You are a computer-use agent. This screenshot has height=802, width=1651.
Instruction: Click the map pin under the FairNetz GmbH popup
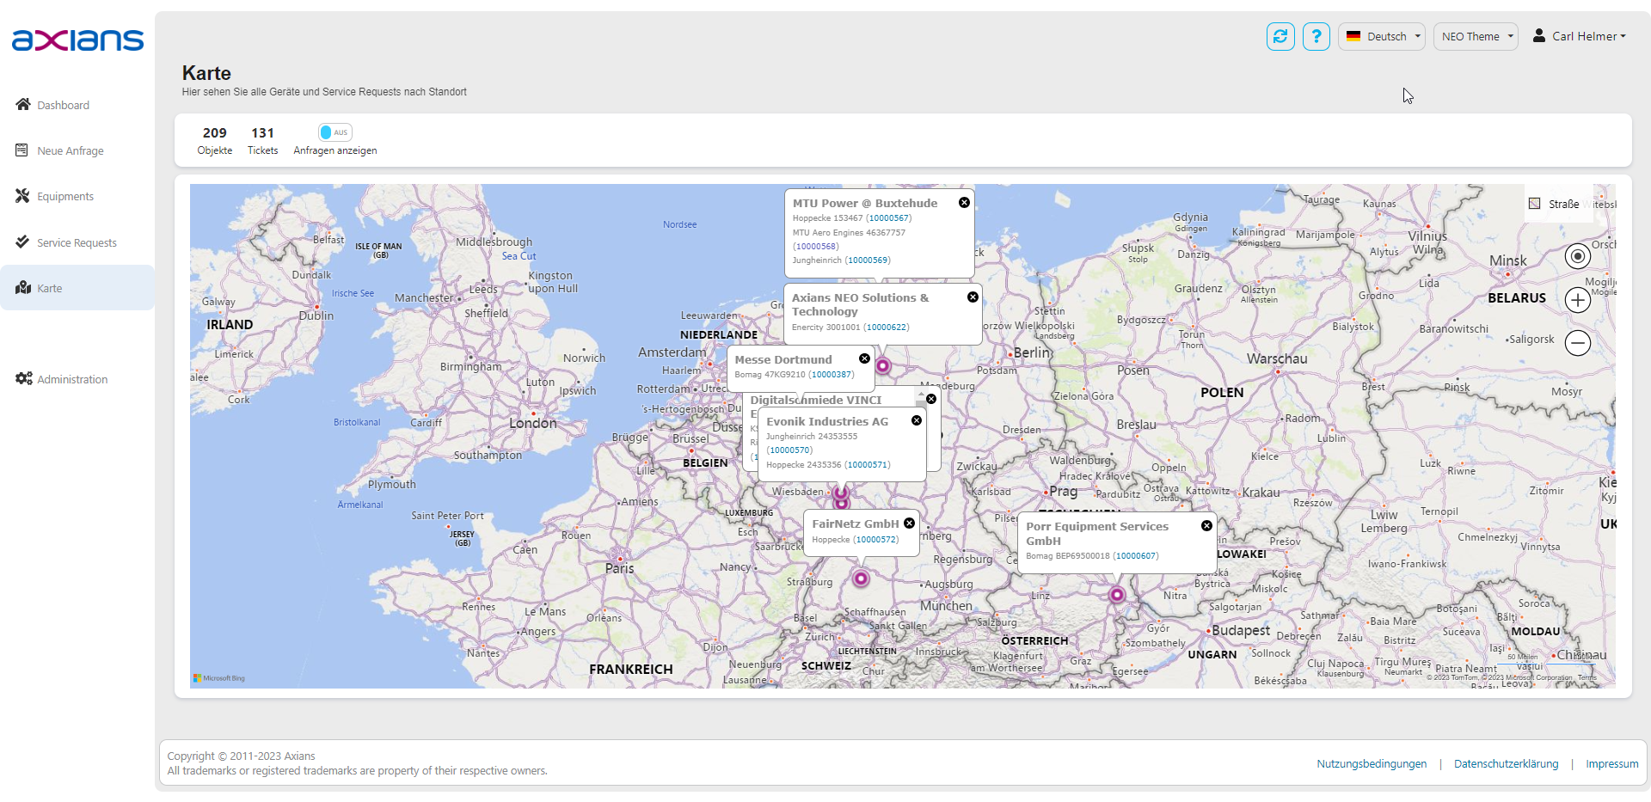[x=861, y=579]
